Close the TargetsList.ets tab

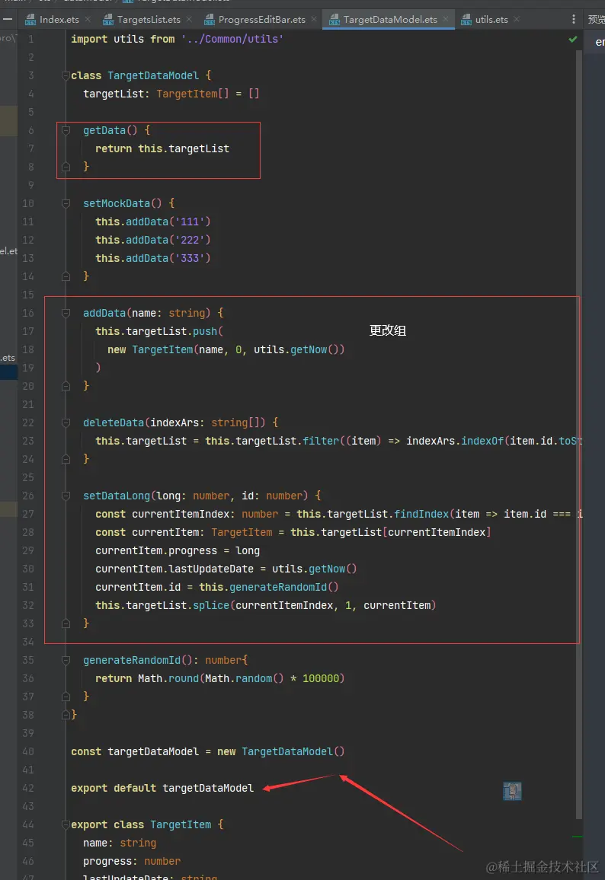pyautogui.click(x=189, y=20)
